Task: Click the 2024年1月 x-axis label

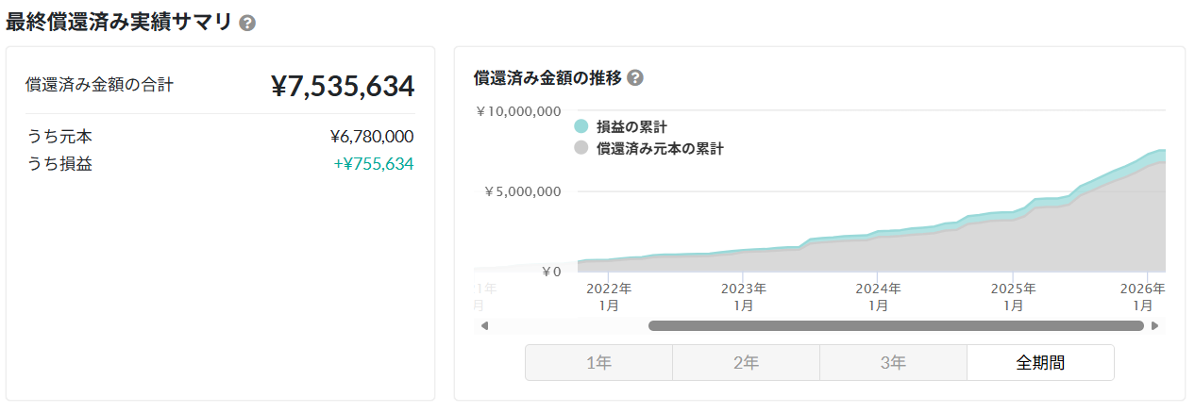Action: click(x=878, y=297)
